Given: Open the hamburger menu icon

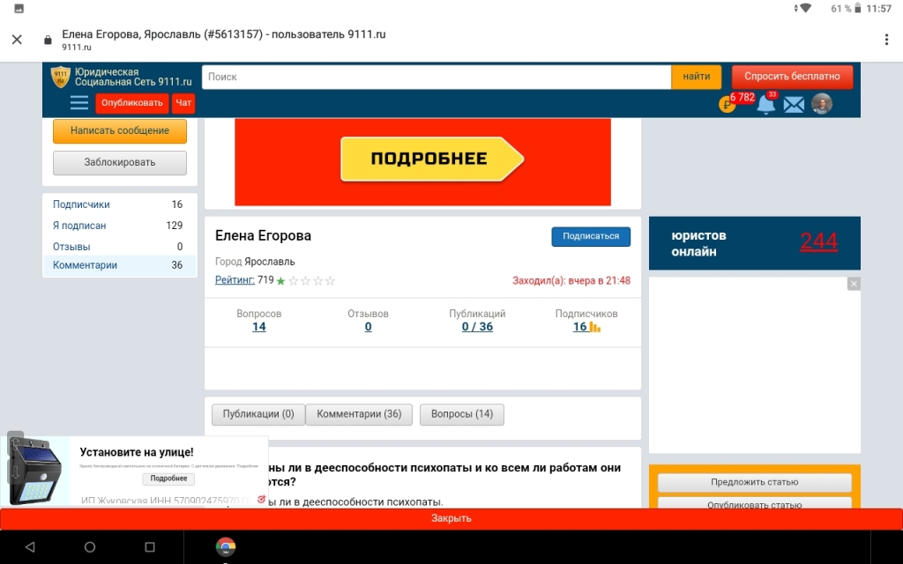Looking at the screenshot, I should pyautogui.click(x=79, y=103).
